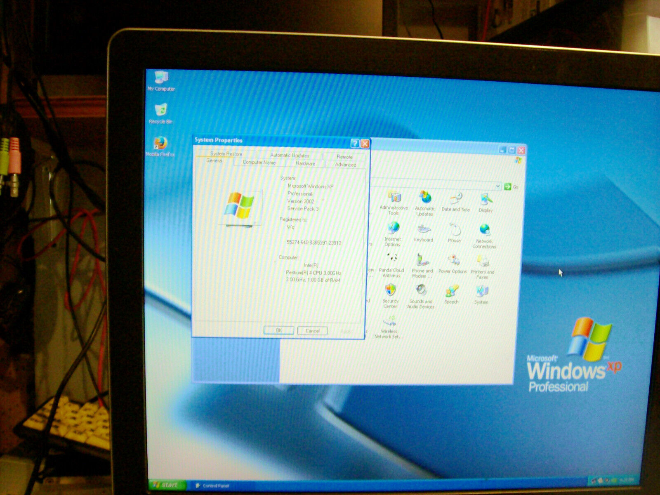Switch to the Remote tab
The width and height of the screenshot is (660, 495).
tap(344, 157)
